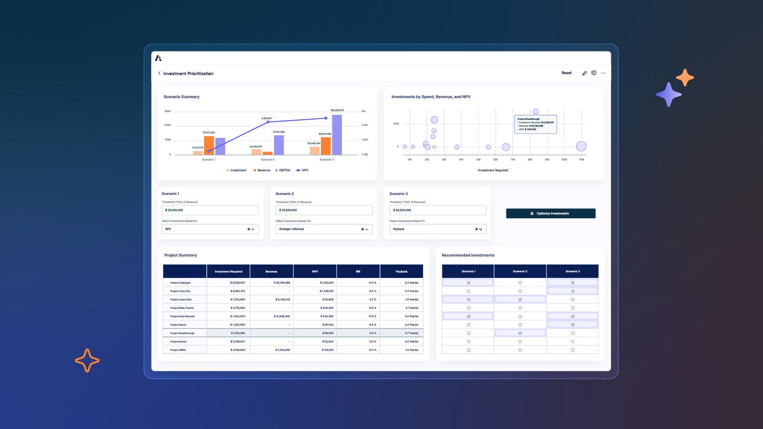Click the Investment Prioritization page title
763x429 pixels.
188,73
